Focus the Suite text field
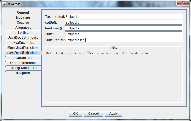Viewport: 191px width, 121px height. [124, 34]
